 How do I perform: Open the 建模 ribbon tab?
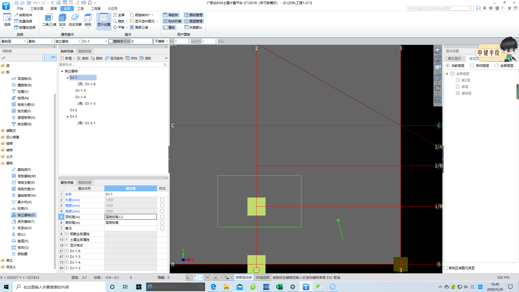pyautogui.click(x=54, y=8)
